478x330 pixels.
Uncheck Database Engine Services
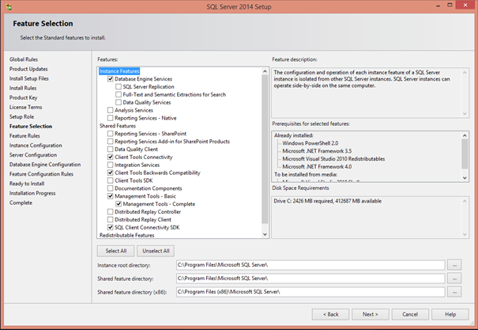pos(111,79)
